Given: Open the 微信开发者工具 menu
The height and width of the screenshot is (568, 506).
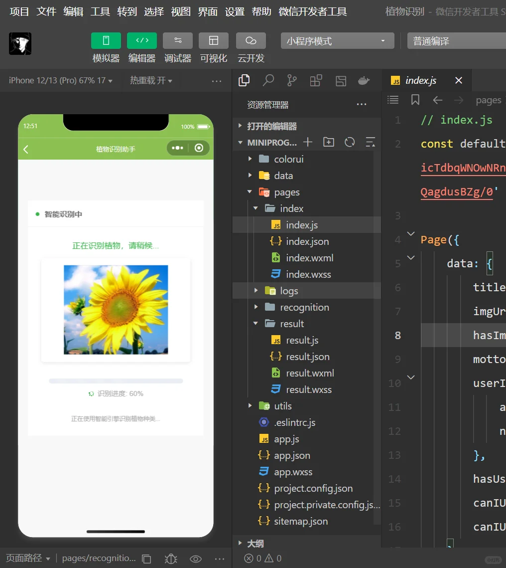Looking at the screenshot, I should coord(313,11).
